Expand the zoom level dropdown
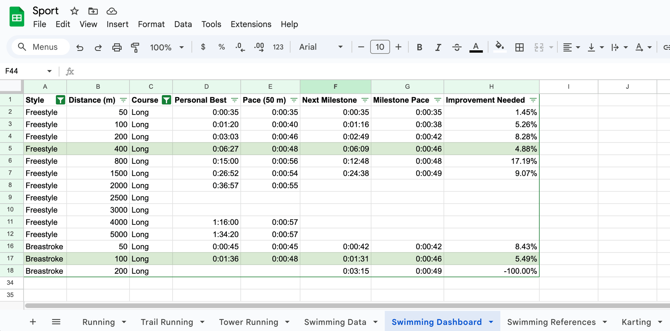 [167, 47]
